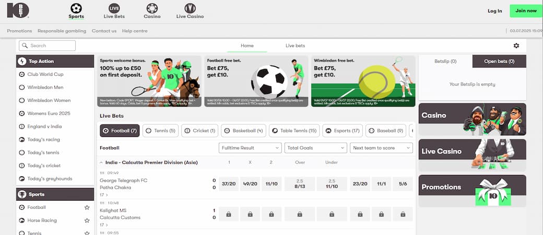Image resolution: width=543 pixels, height=235 pixels.
Task: Expand the Next team to score dropdown
Action: tap(381, 148)
